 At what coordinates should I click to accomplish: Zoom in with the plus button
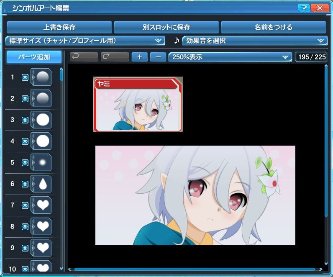click(x=140, y=57)
